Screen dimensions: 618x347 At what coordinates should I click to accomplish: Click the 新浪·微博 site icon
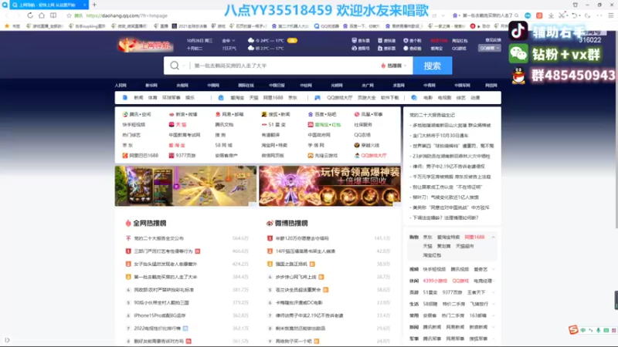(171, 114)
